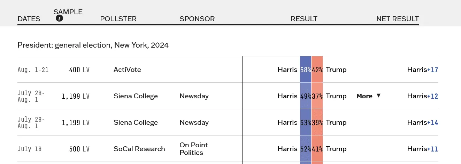Click the Harris 52% bar in SoCal row
Image resolution: width=461 pixels, height=164 pixels.
coord(306,149)
